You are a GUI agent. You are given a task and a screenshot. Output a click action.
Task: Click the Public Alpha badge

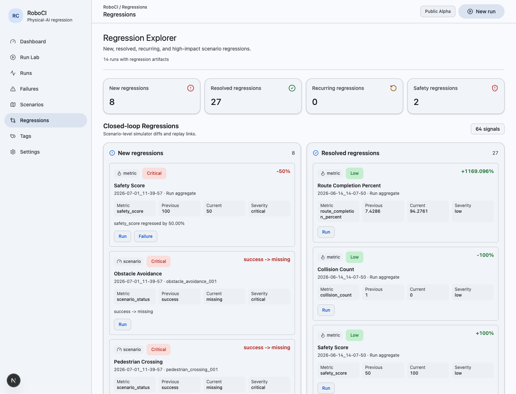point(438,11)
